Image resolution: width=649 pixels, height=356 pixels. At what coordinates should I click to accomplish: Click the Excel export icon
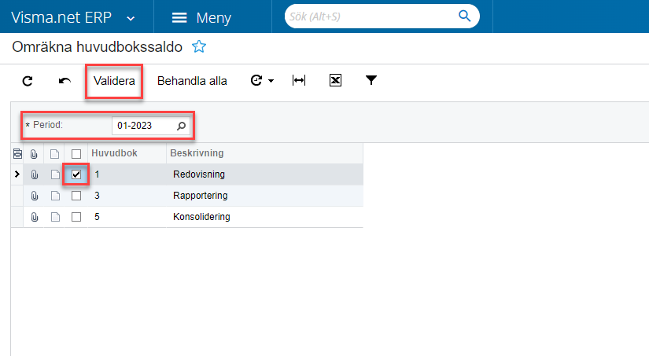pos(335,81)
